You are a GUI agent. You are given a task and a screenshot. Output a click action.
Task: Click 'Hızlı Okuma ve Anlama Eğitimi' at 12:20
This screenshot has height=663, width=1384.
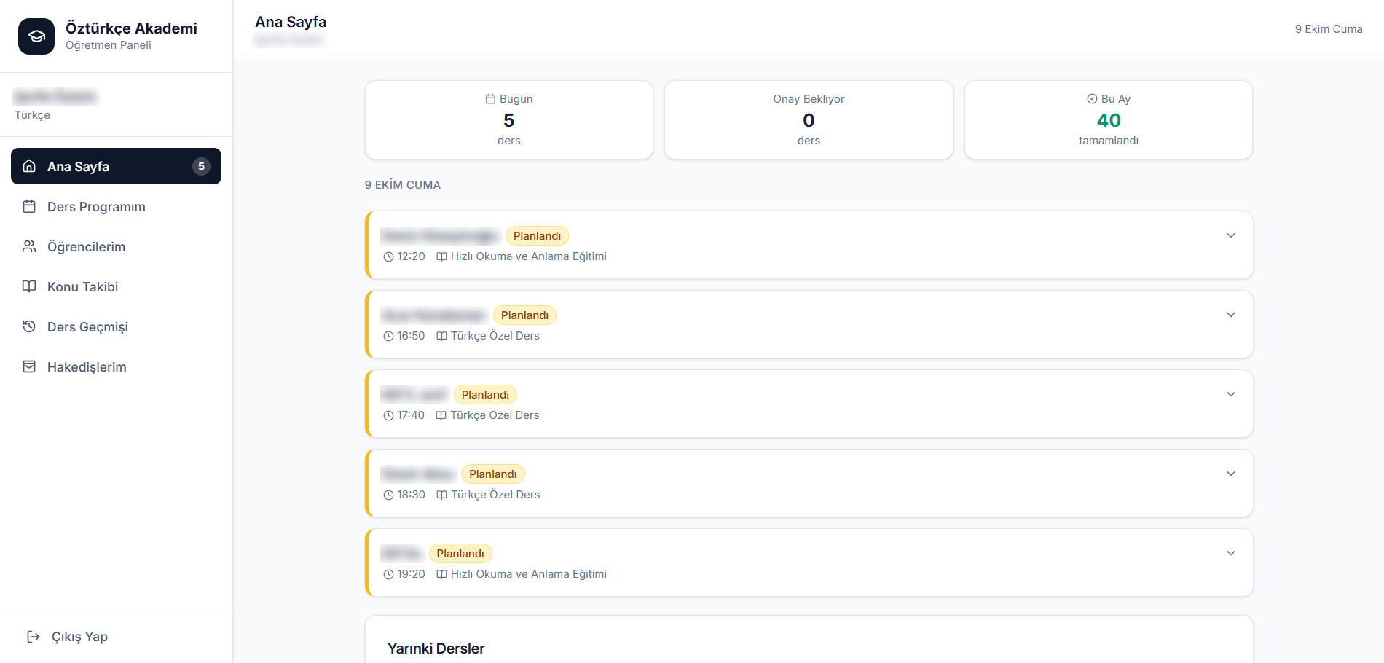529,256
